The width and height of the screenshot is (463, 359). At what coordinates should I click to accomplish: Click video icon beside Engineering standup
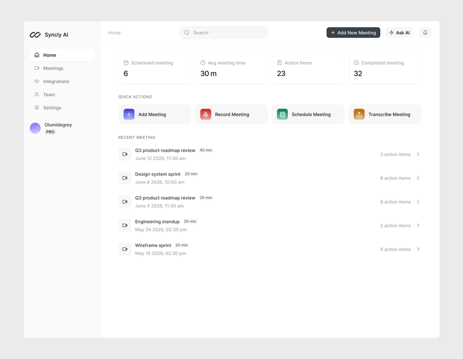point(125,226)
